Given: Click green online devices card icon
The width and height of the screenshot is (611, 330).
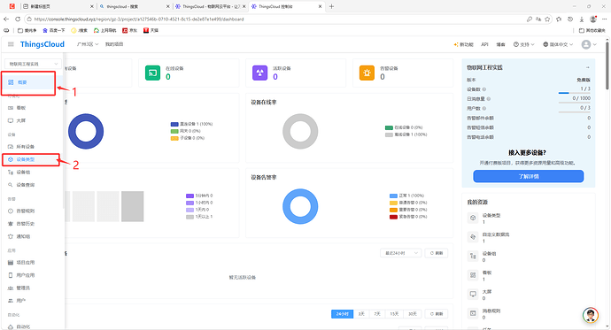Looking at the screenshot, I should [x=152, y=73].
